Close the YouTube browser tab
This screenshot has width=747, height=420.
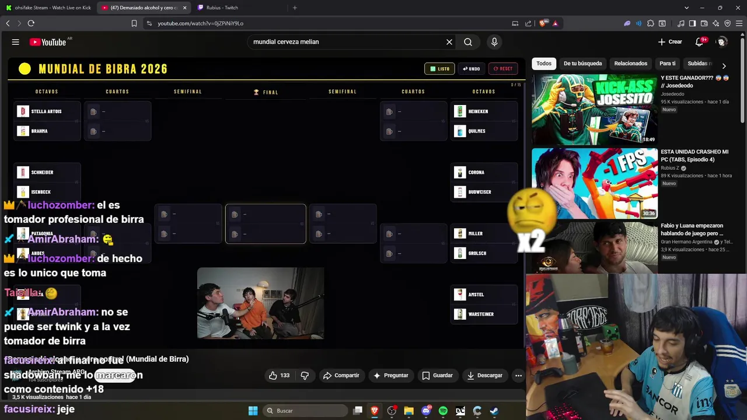tap(184, 8)
